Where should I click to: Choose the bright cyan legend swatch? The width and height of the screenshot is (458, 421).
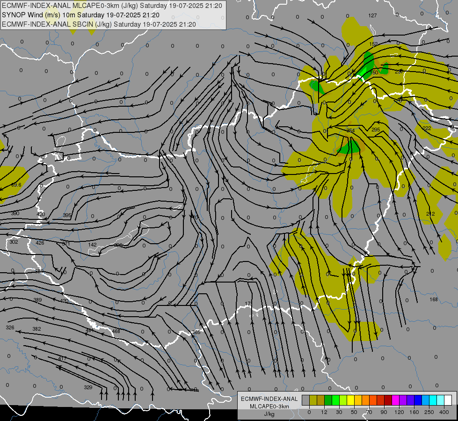tap(433, 400)
